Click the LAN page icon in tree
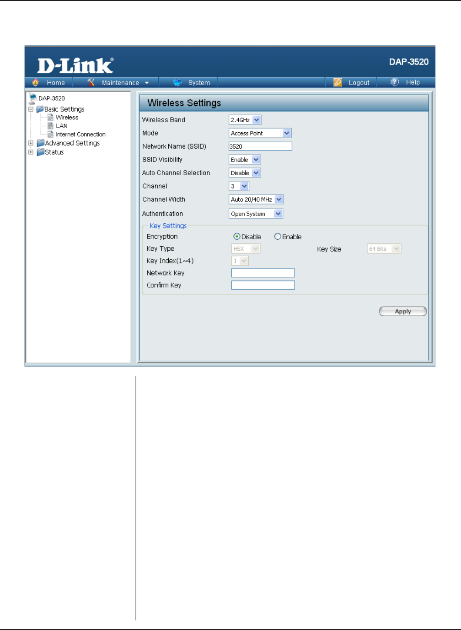461x630 pixels. click(x=51, y=126)
